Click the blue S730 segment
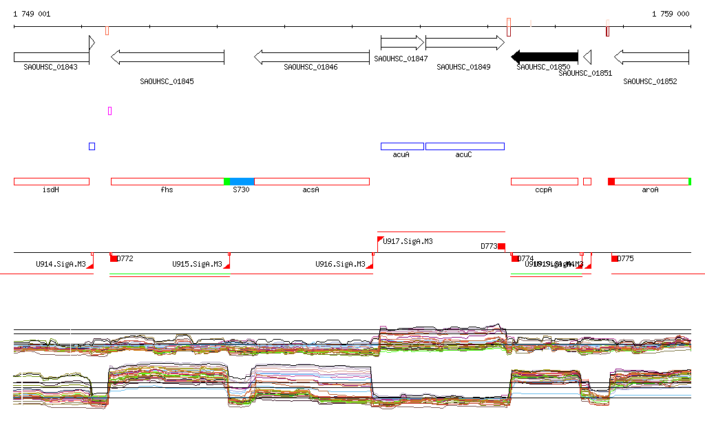This screenshot has width=705, height=421. (242, 181)
